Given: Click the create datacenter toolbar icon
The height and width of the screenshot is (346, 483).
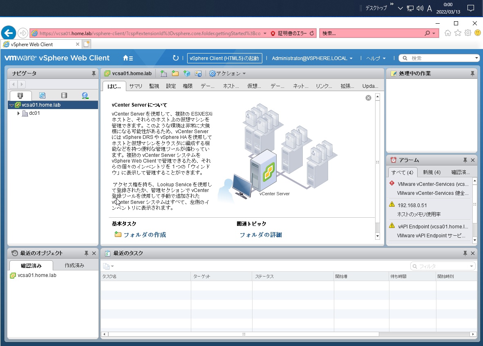Looking at the screenshot, I should coord(164,74).
